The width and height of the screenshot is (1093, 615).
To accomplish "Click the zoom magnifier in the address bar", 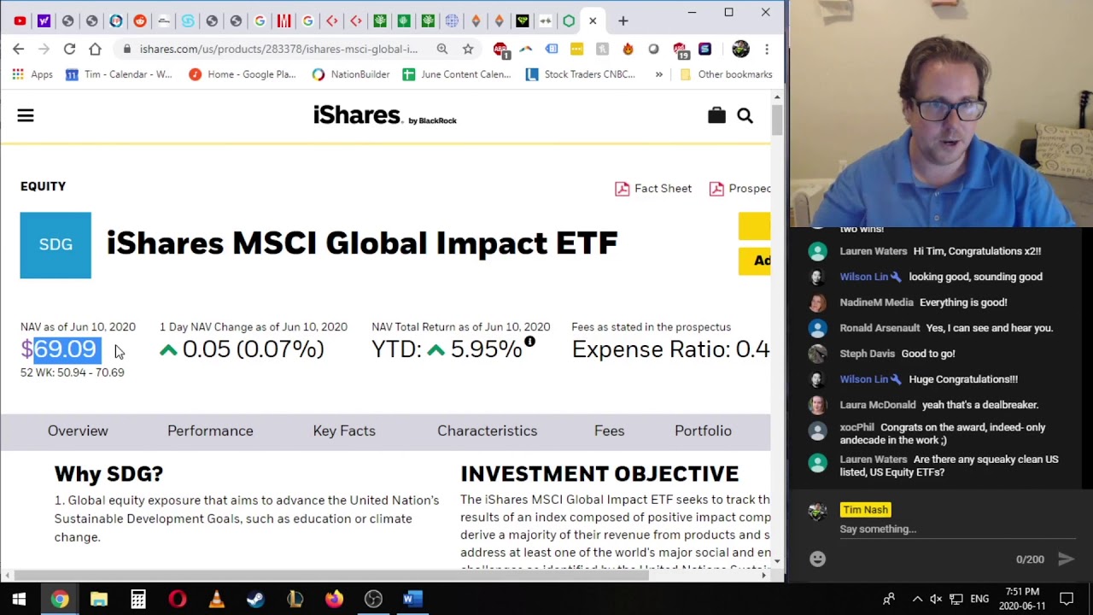I will pos(442,49).
